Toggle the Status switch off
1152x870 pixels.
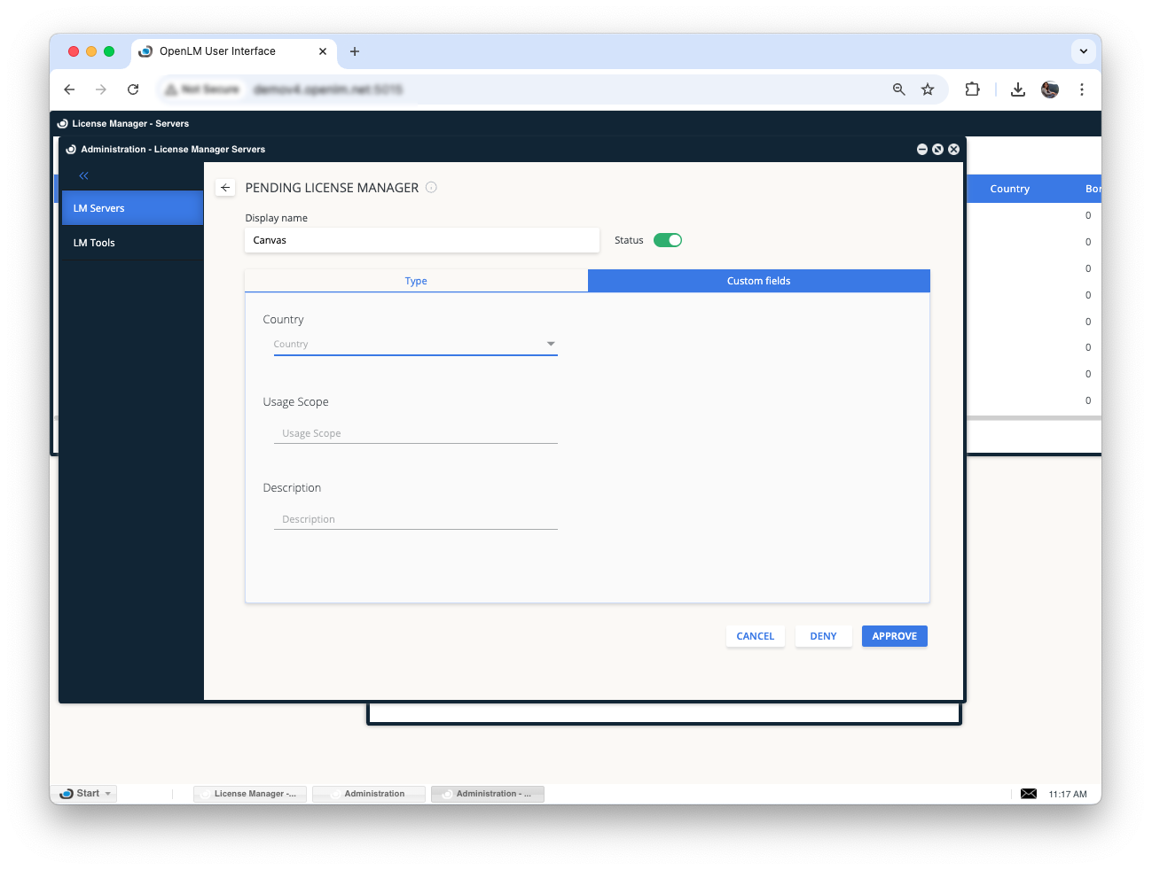point(668,240)
